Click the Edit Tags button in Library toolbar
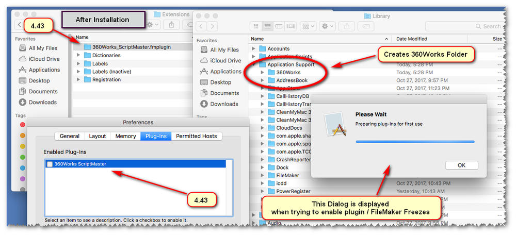Image resolution: width=516 pixels, height=236 pixels. (366, 26)
